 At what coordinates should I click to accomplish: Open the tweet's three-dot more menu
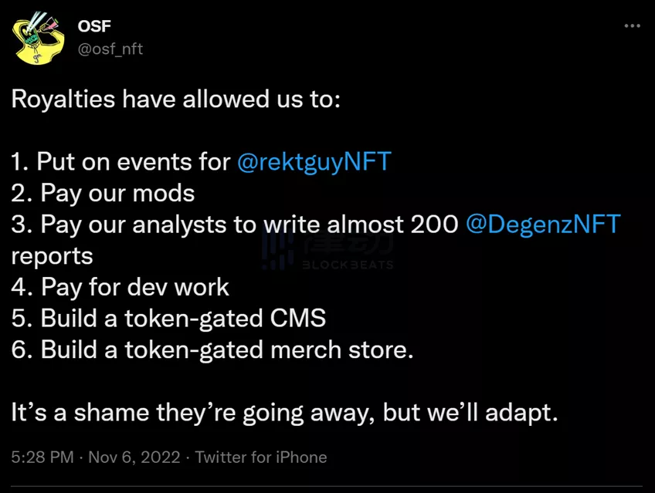pyautogui.click(x=632, y=26)
